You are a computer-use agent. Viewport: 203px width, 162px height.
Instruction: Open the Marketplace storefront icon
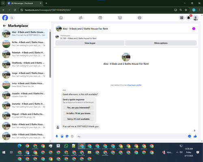120,18
